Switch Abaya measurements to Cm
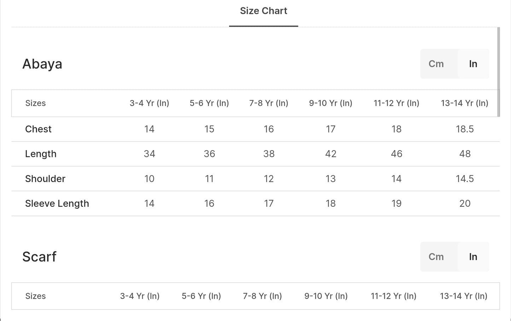Image resolution: width=511 pixels, height=321 pixels. [x=436, y=64]
